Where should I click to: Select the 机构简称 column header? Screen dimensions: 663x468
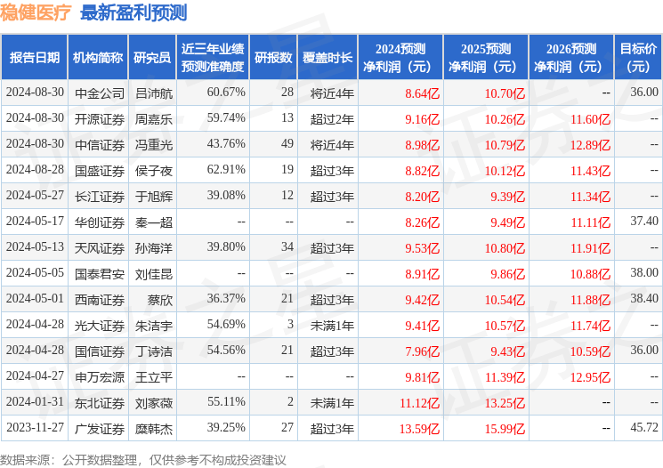click(x=98, y=57)
